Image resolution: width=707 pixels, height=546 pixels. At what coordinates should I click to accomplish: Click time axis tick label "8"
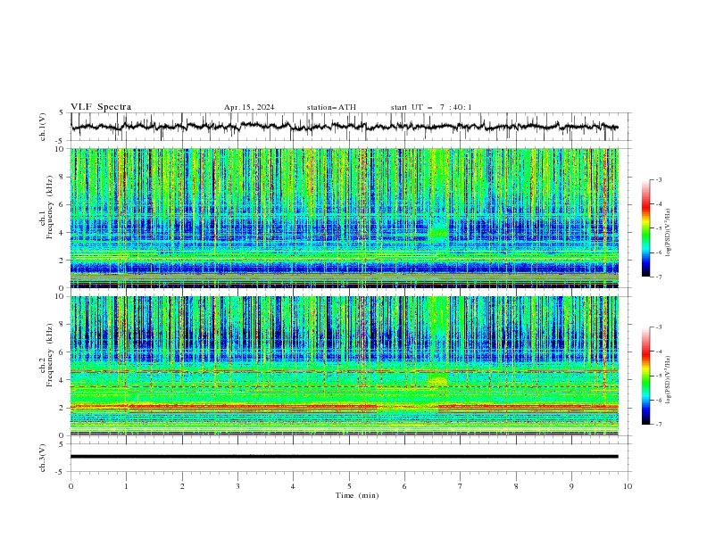516,486
